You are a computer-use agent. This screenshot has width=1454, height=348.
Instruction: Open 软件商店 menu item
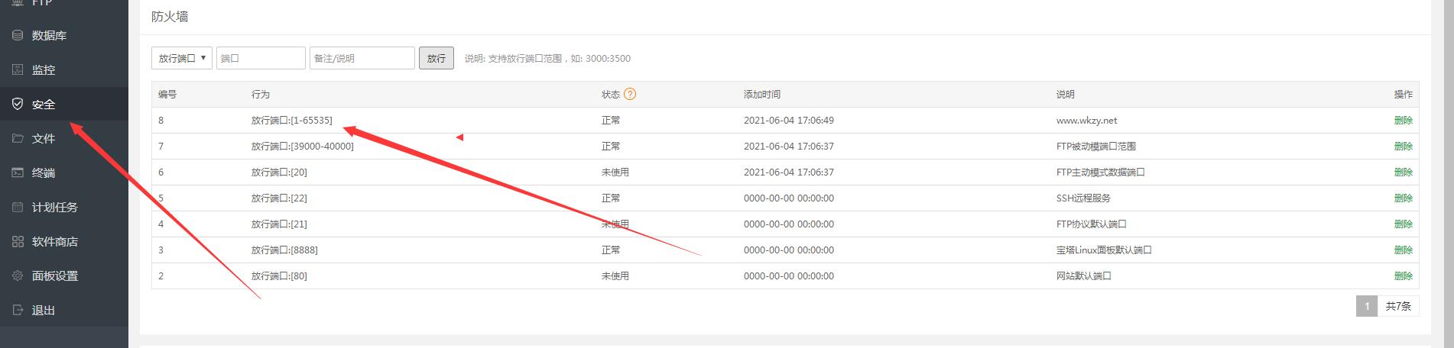(x=55, y=242)
